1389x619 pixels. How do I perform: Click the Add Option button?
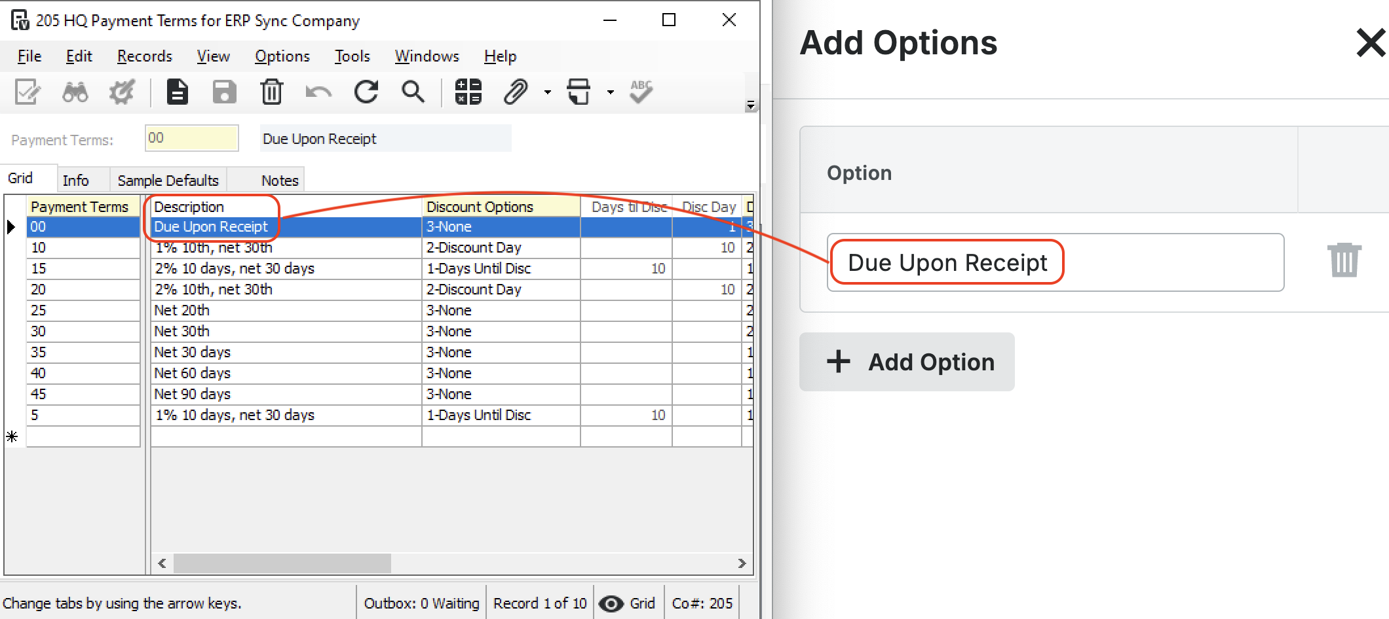907,362
